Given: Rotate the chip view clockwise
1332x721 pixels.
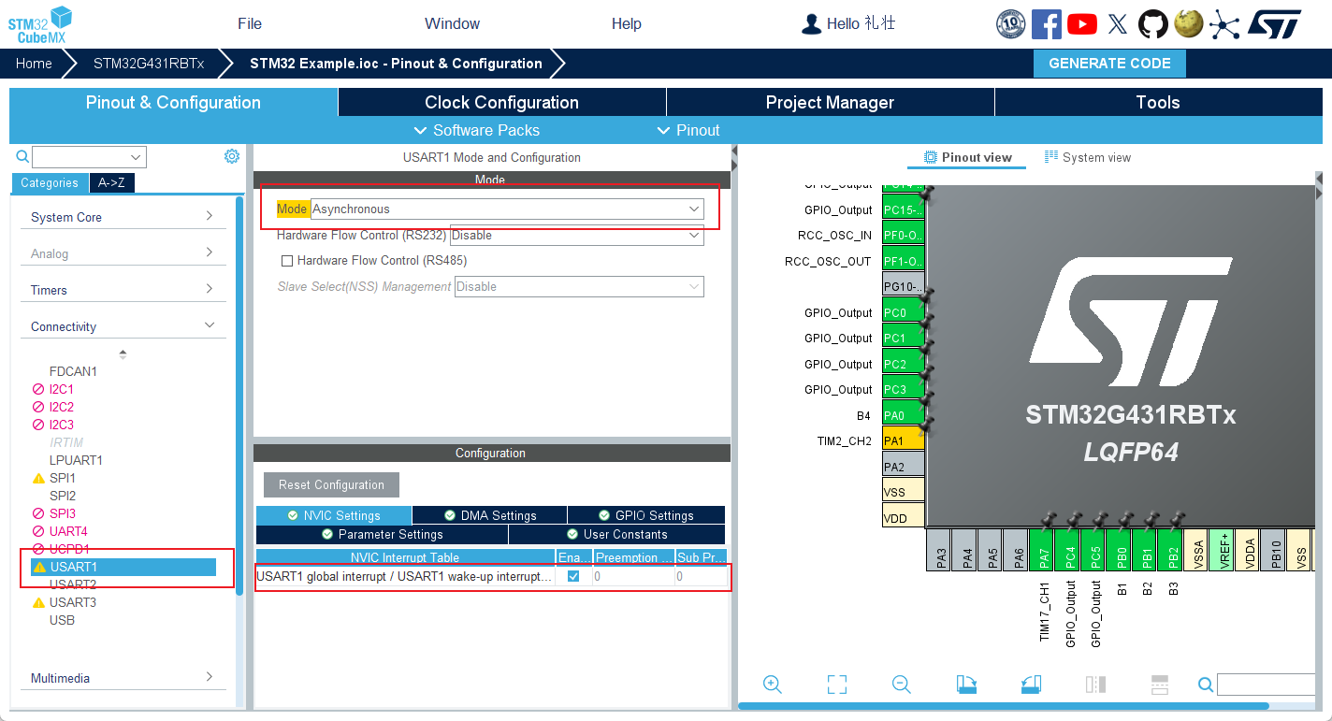Looking at the screenshot, I should tap(966, 685).
